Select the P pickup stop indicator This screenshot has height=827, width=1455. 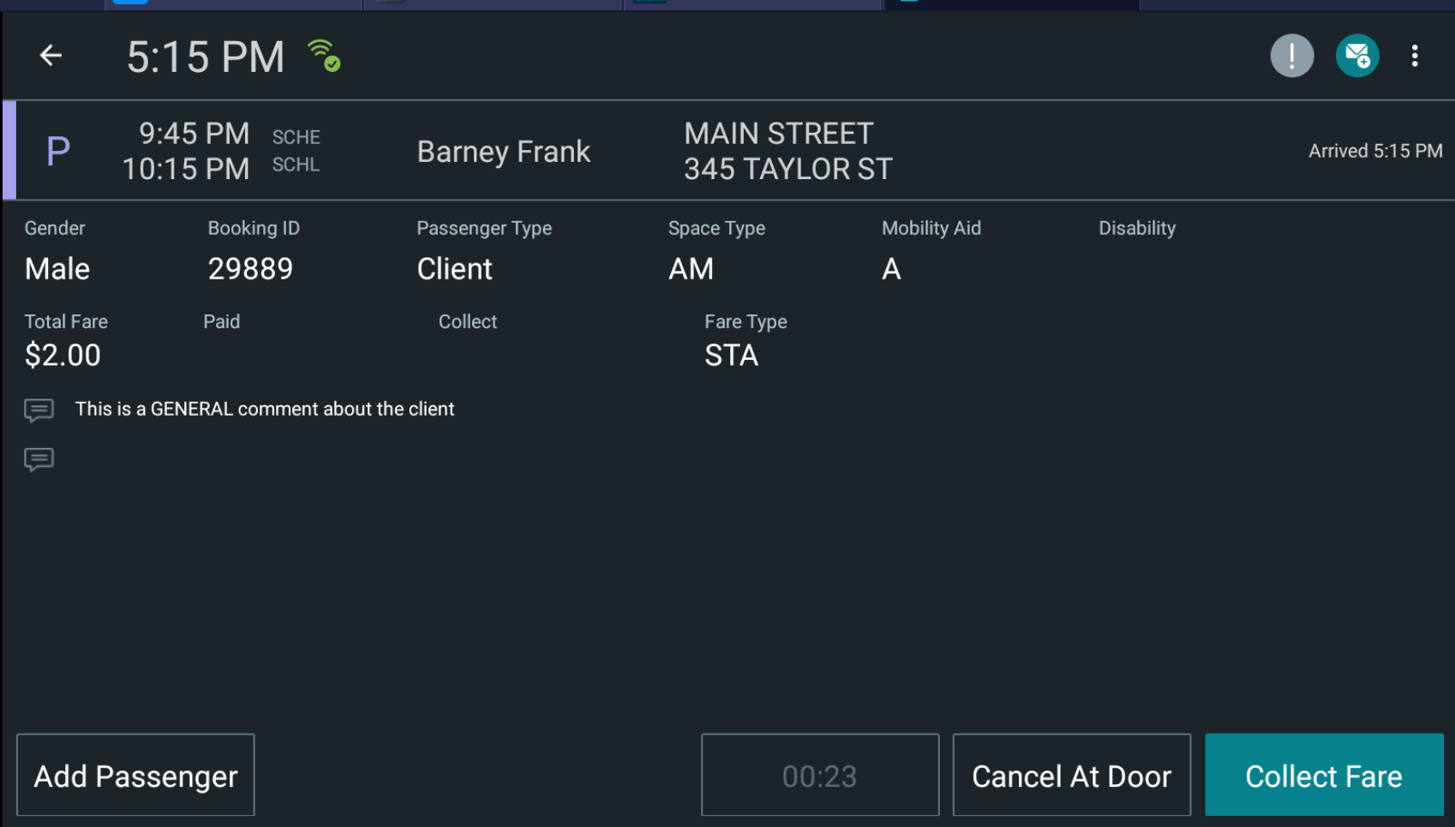click(57, 150)
